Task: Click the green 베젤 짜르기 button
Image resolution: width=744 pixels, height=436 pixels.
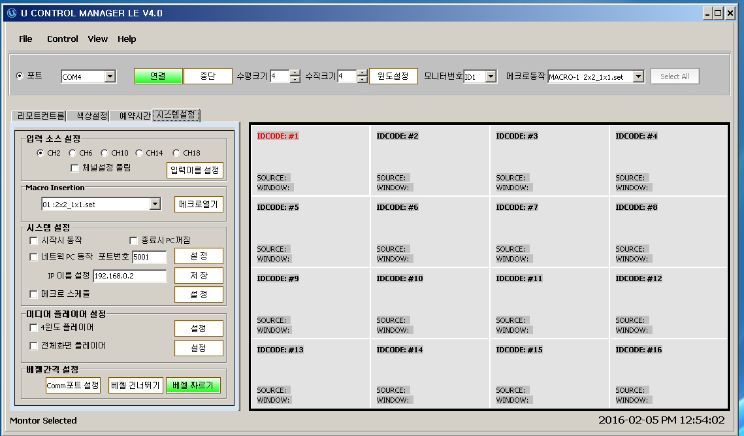Action: click(193, 385)
